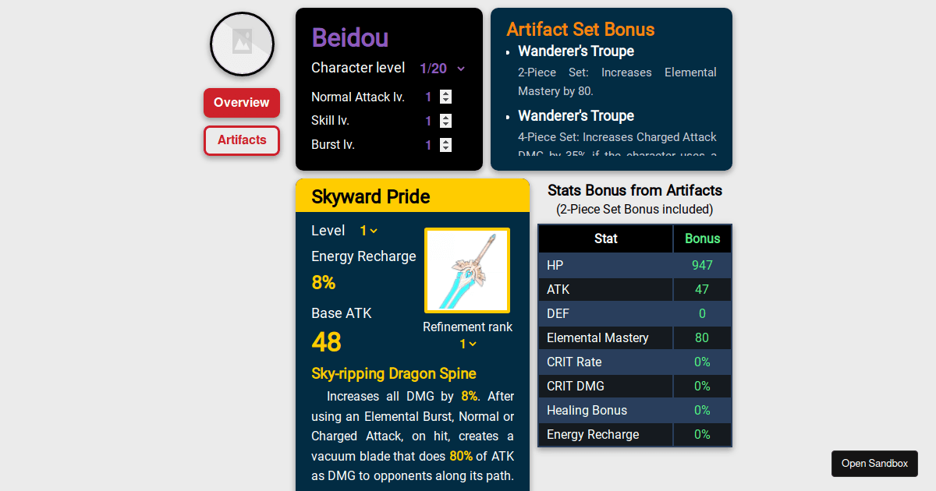This screenshot has height=491, width=936.
Task: Select the Normal Attack level number field
Action: click(429, 97)
